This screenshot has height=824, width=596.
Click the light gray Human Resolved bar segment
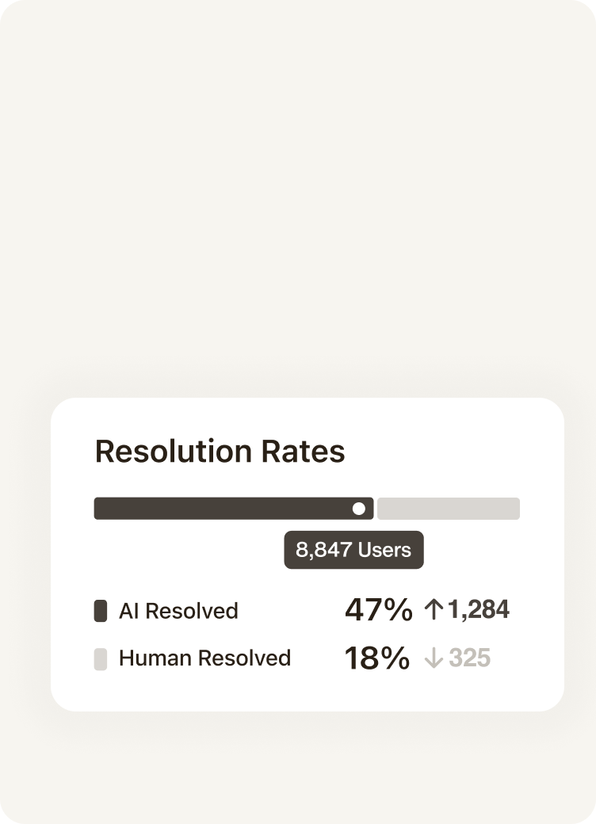pyautogui.click(x=449, y=509)
